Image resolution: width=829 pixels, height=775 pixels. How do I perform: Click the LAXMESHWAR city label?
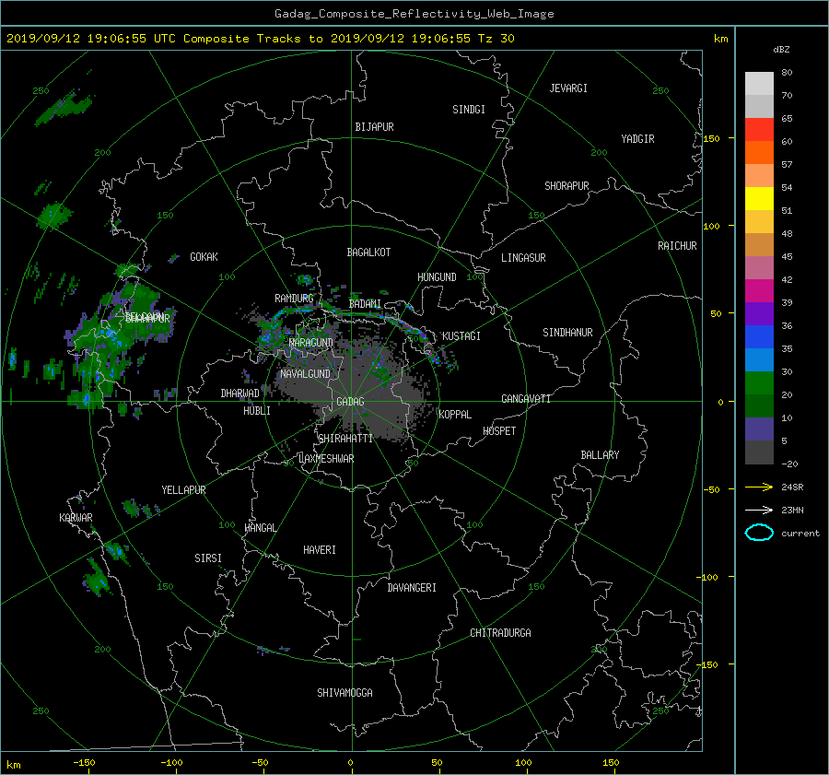(x=326, y=459)
